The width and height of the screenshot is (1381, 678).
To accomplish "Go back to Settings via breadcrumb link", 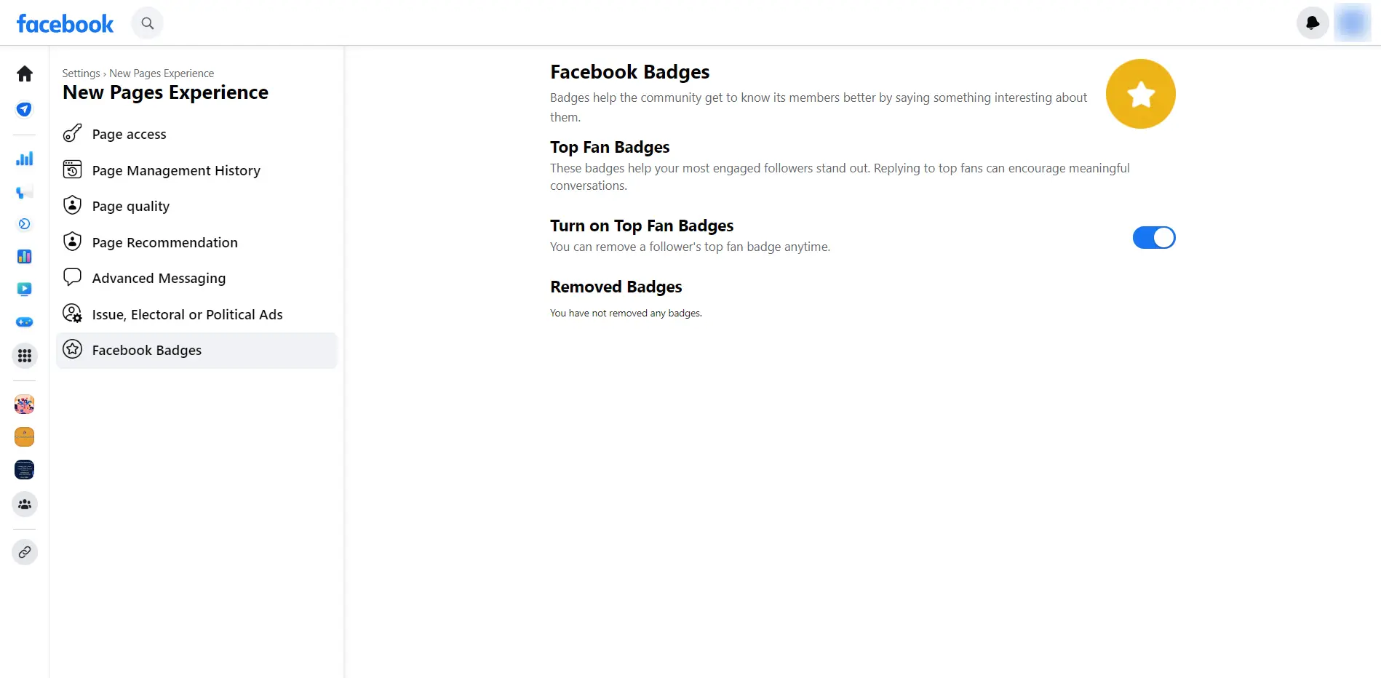I will click(x=81, y=73).
